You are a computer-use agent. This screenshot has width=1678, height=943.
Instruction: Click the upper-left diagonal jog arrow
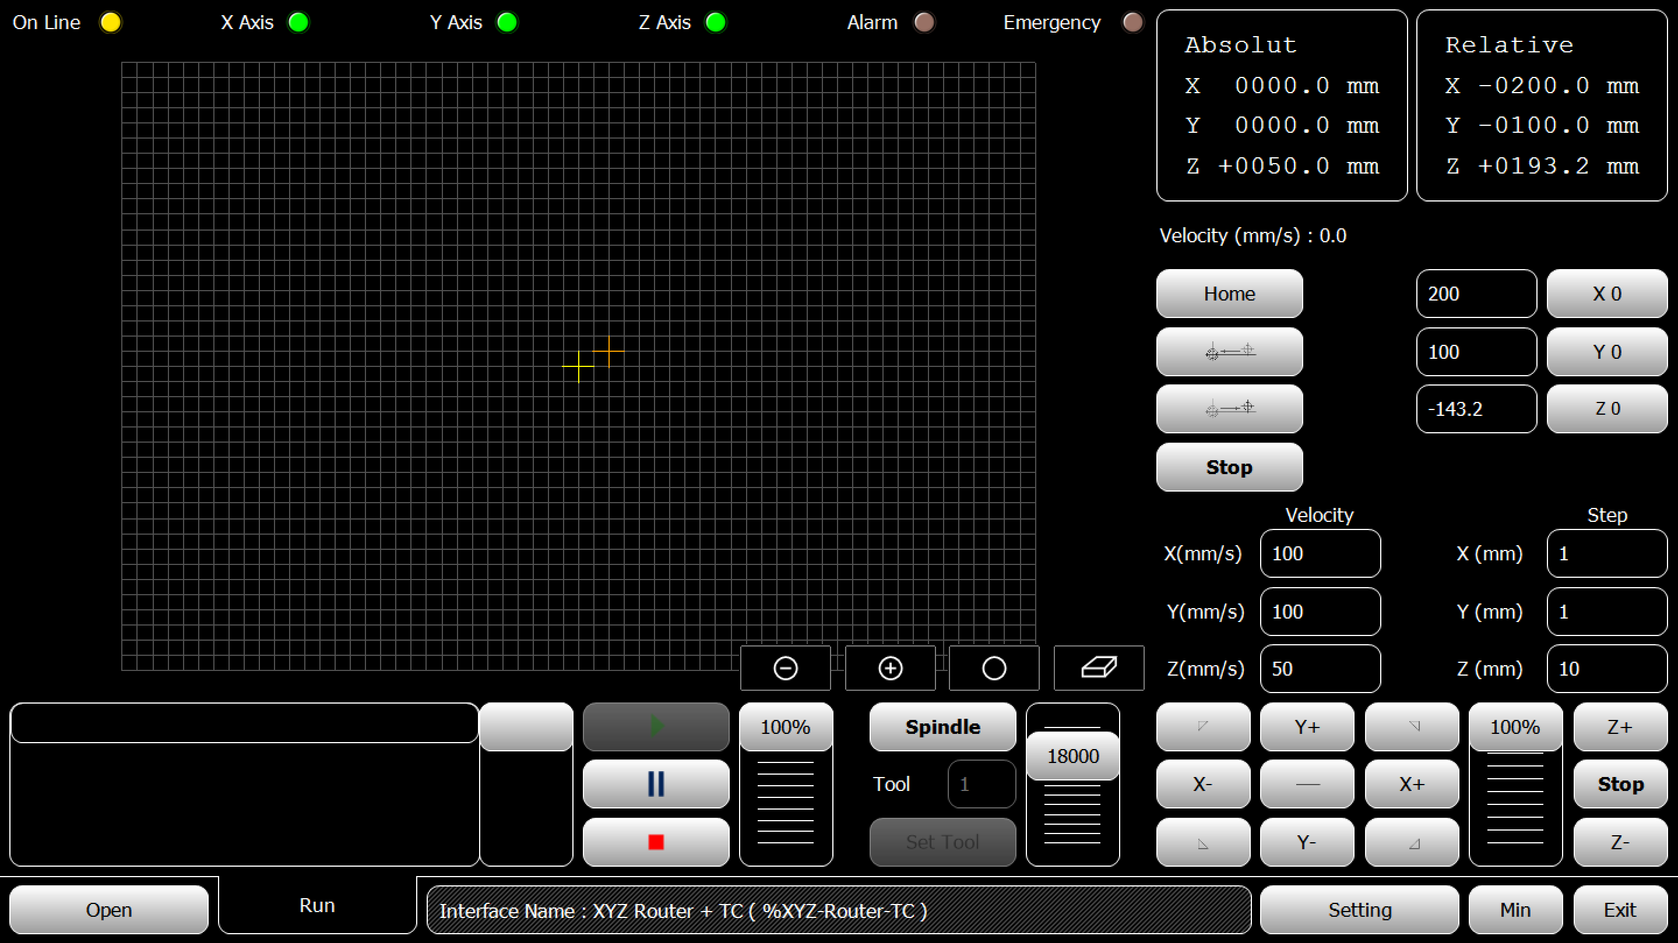coord(1202,726)
